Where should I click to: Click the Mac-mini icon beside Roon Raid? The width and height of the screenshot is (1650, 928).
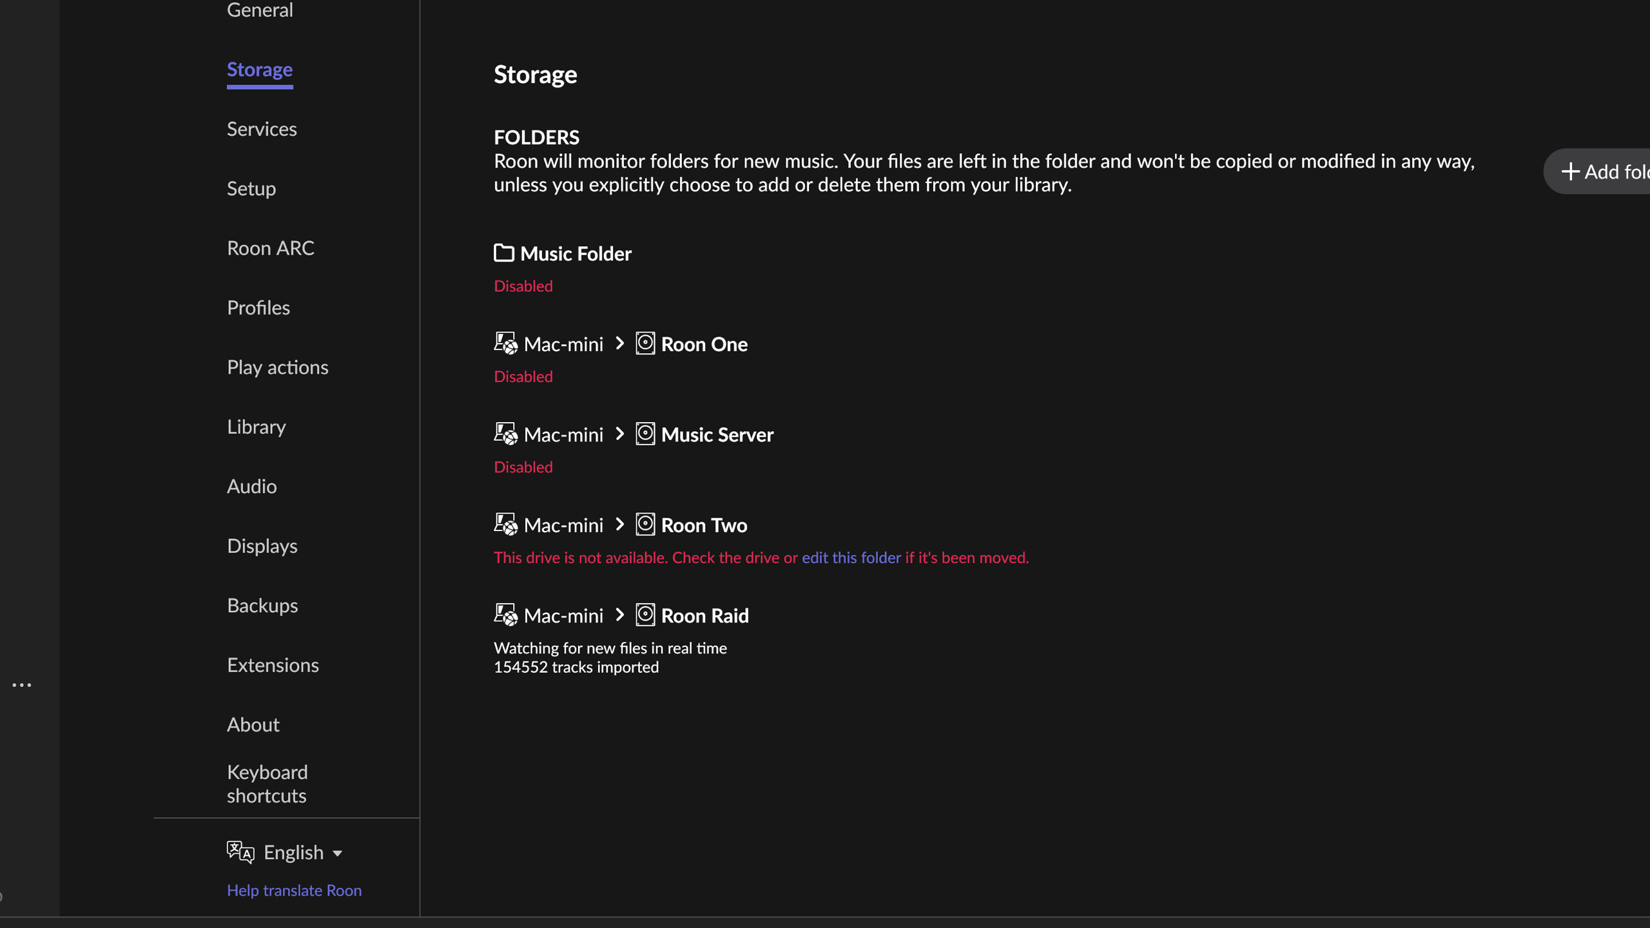[x=505, y=615]
